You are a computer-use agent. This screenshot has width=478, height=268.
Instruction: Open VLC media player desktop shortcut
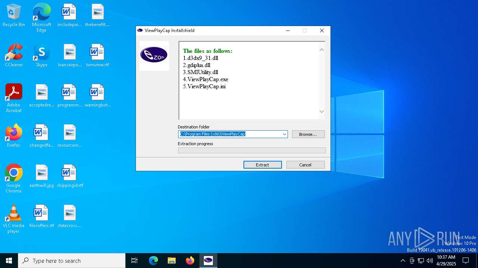pyautogui.click(x=14, y=219)
